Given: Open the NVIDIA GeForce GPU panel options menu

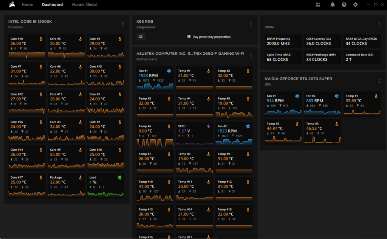Looking at the screenshot, I should click(379, 81).
